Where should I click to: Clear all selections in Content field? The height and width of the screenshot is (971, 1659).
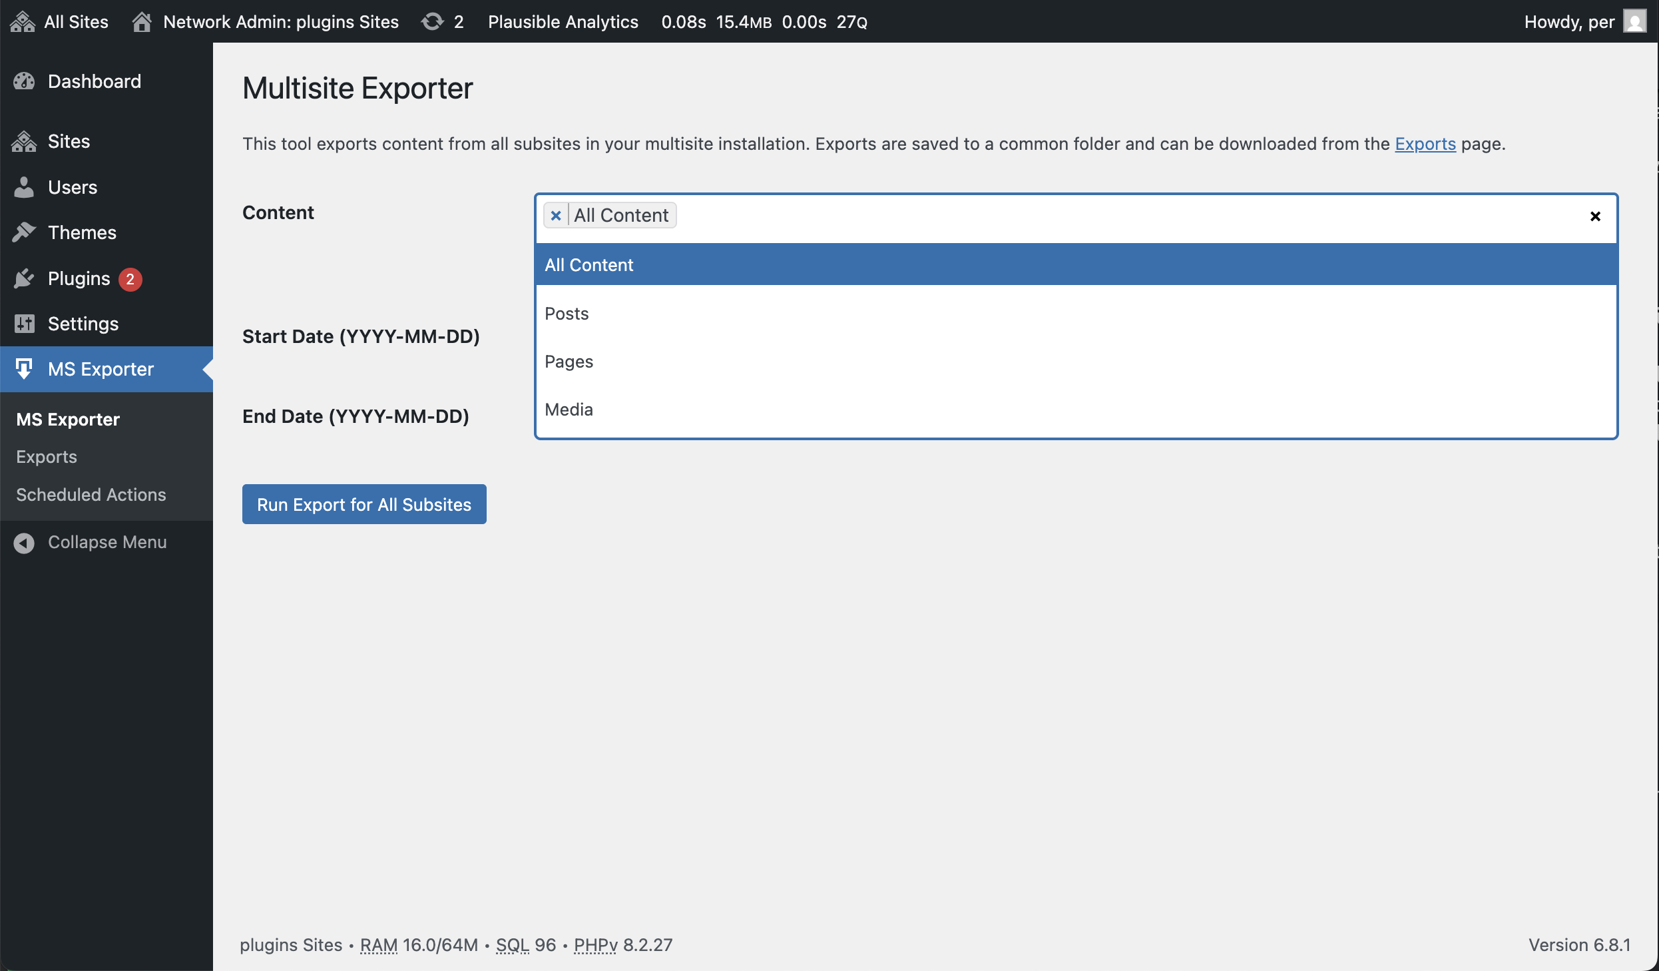pyautogui.click(x=1595, y=216)
